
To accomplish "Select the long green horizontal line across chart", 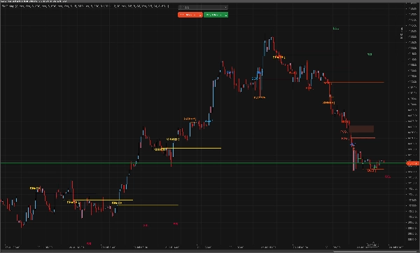I will click(x=203, y=163).
